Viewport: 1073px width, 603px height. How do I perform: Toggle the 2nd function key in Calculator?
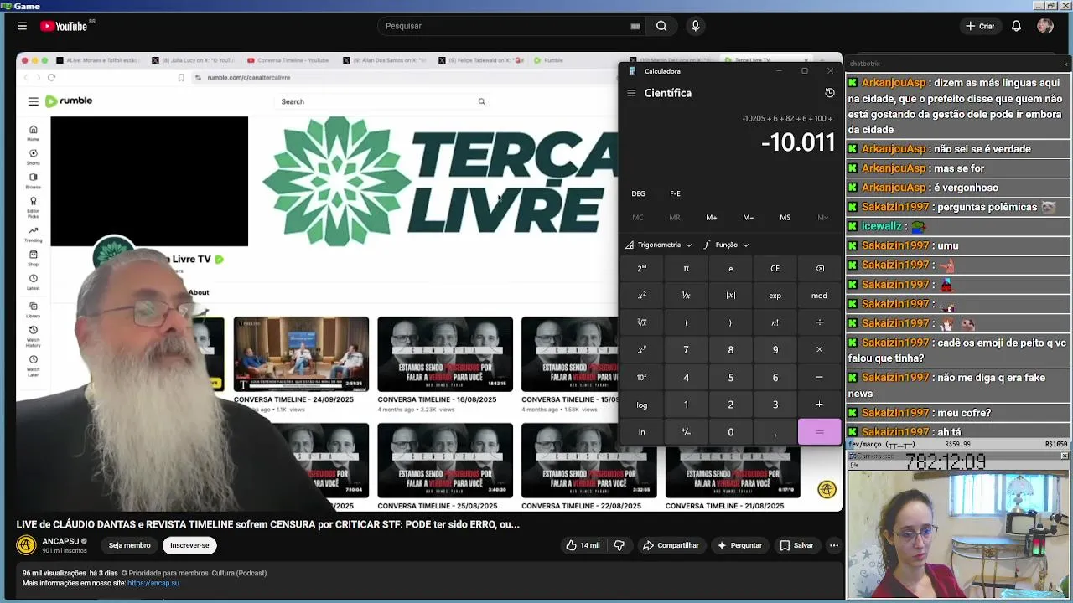click(x=641, y=269)
